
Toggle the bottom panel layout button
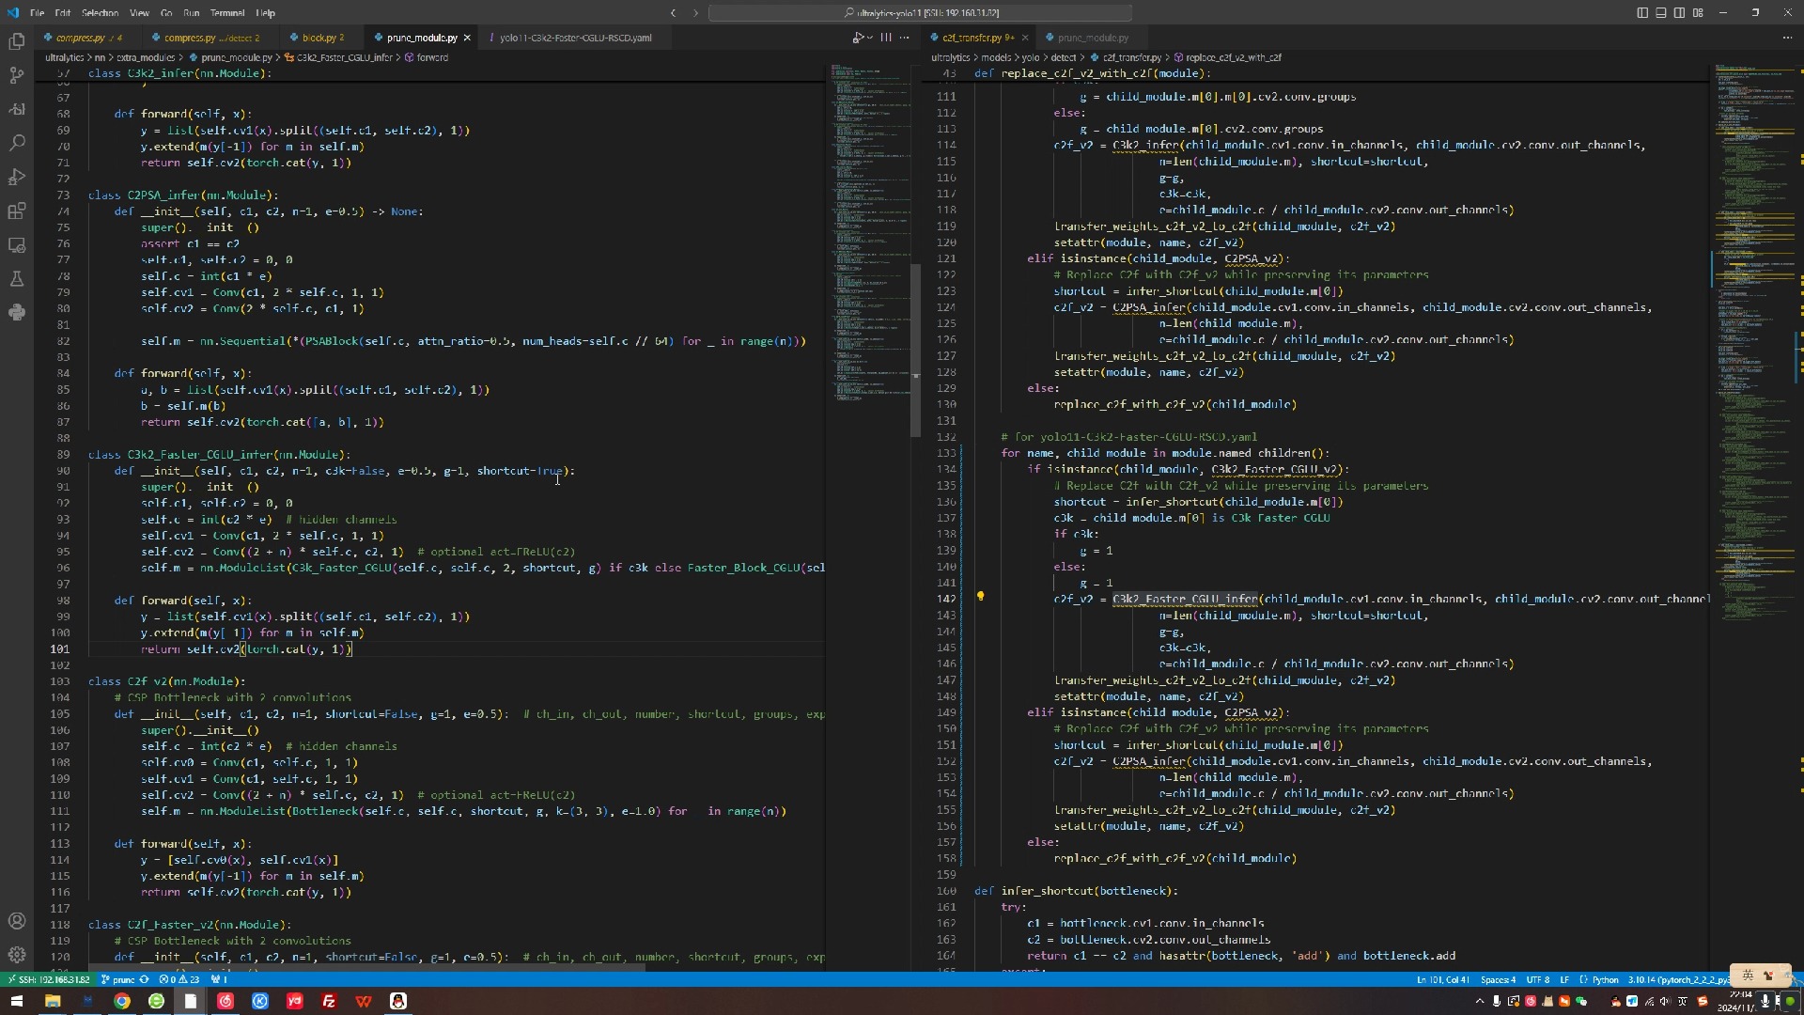pos(1660,12)
